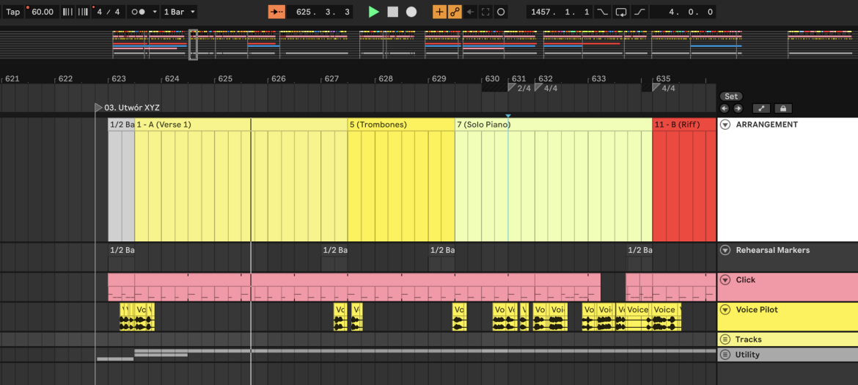Select the 7 (Solo Piano) clip
This screenshot has height=385, width=858.
[553, 180]
